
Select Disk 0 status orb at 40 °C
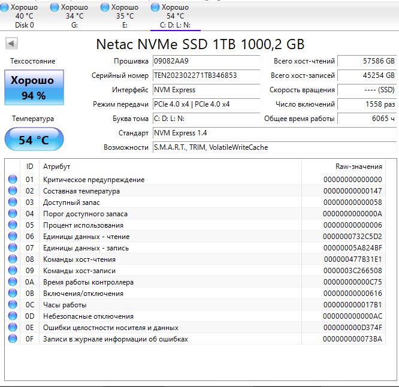[4, 7]
